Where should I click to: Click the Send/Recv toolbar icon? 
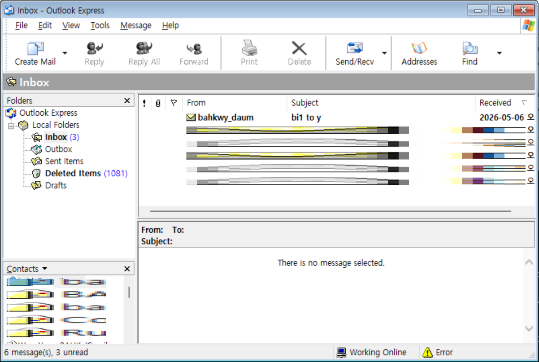coord(355,48)
